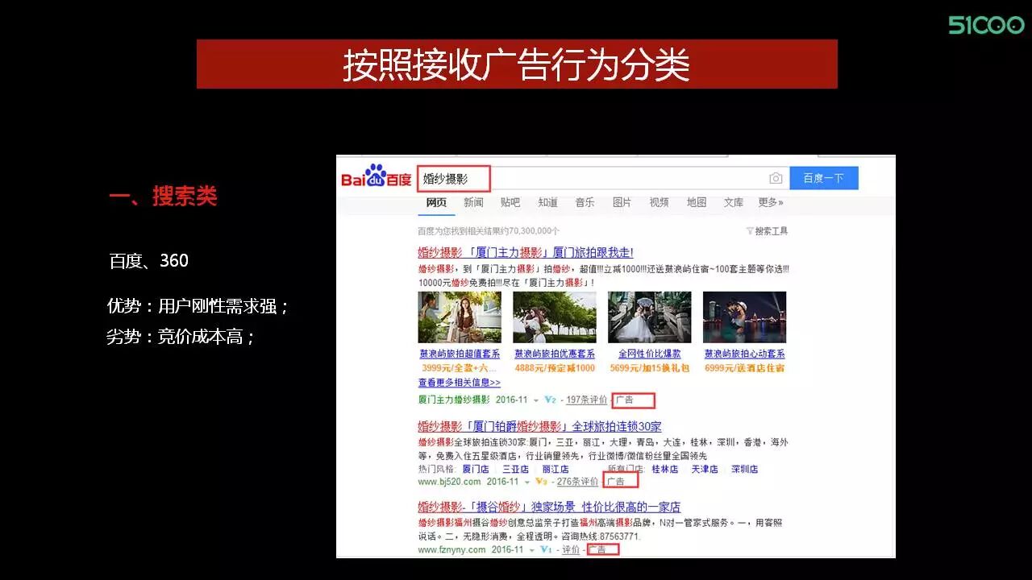Click the V3 credit badge icon
Image resolution: width=1032 pixels, height=580 pixels.
542,481
